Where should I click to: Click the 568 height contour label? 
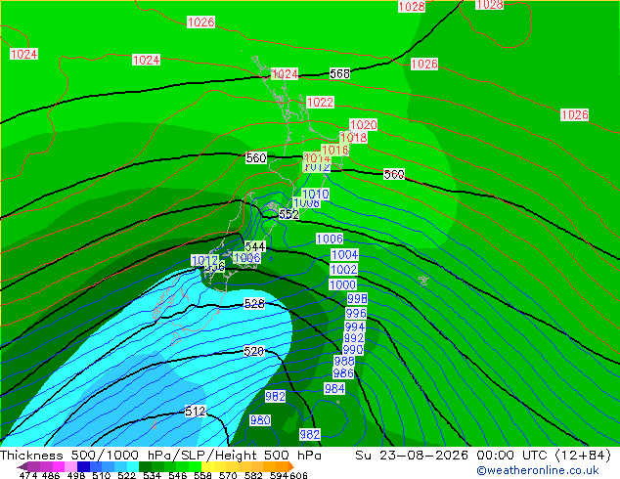point(339,74)
